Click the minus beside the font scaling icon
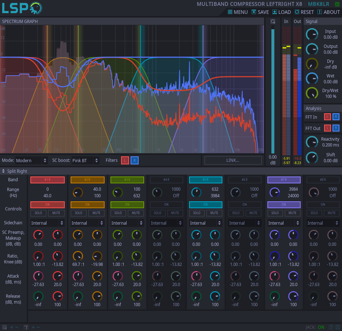Image resolution: width=342 pixels, height=331 pixels. [38, 327]
